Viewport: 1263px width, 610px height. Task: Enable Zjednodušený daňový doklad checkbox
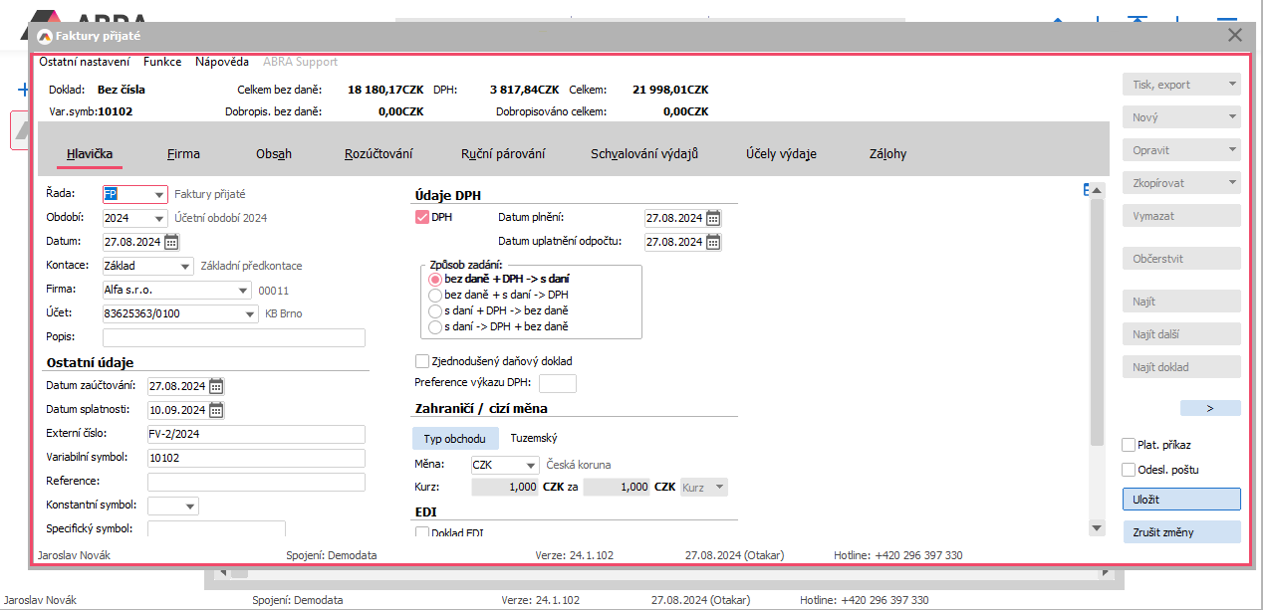coord(422,361)
